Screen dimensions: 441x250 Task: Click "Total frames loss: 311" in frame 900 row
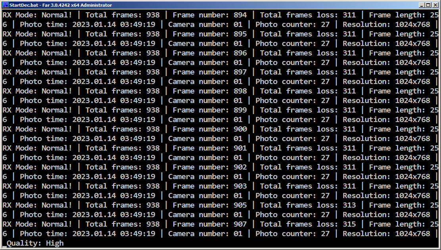[x=308, y=129]
